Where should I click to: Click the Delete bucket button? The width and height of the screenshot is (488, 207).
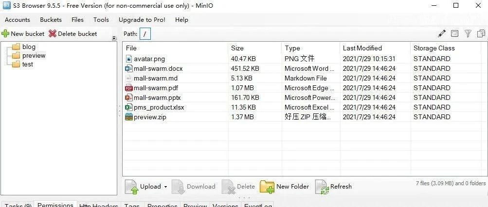[73, 34]
